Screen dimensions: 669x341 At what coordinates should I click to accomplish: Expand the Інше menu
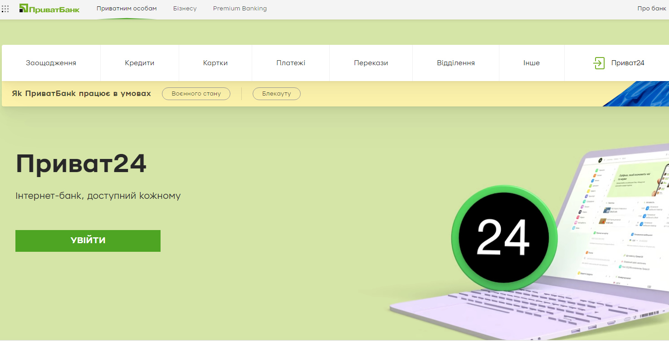point(532,63)
